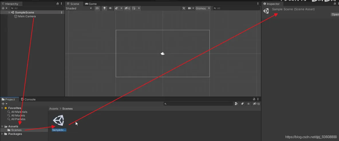Expand the Packages folder
This screenshot has width=339, height=141.
[x=2, y=134]
